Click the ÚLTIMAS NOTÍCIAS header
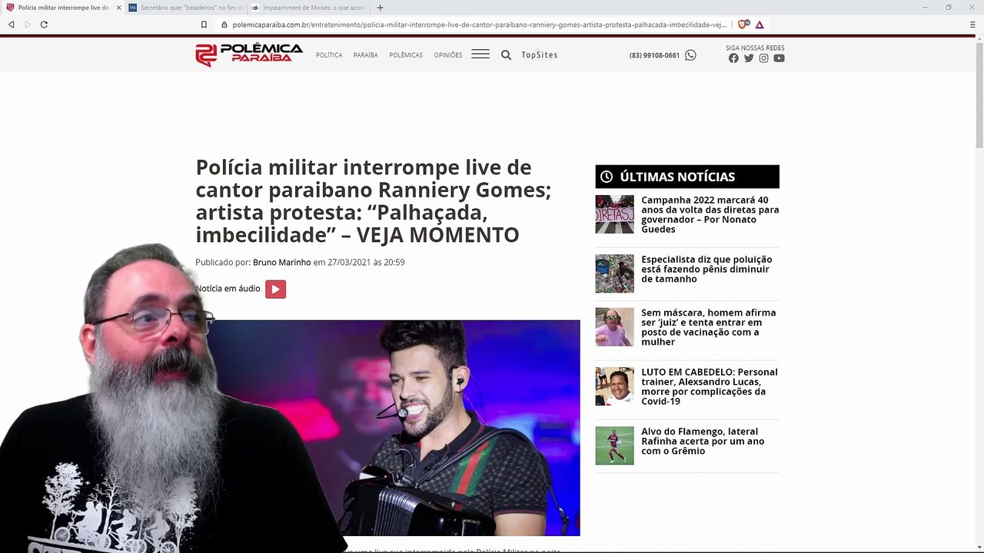Screen dimensions: 984x553 tap(687, 177)
